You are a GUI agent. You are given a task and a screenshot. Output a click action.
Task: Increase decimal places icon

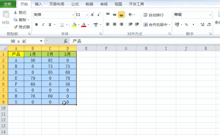click(x=202, y=25)
